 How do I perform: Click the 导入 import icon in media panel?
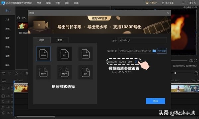tap(19, 18)
